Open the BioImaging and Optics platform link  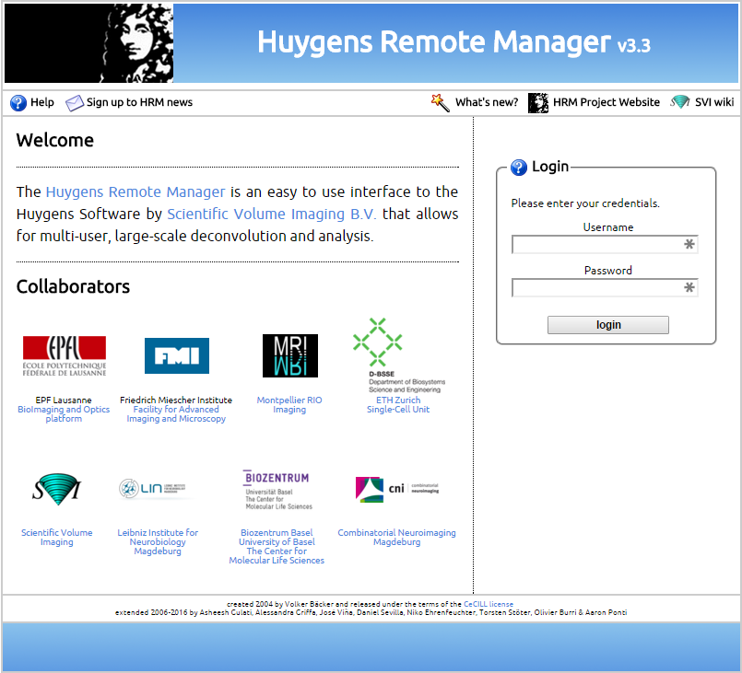(x=64, y=414)
